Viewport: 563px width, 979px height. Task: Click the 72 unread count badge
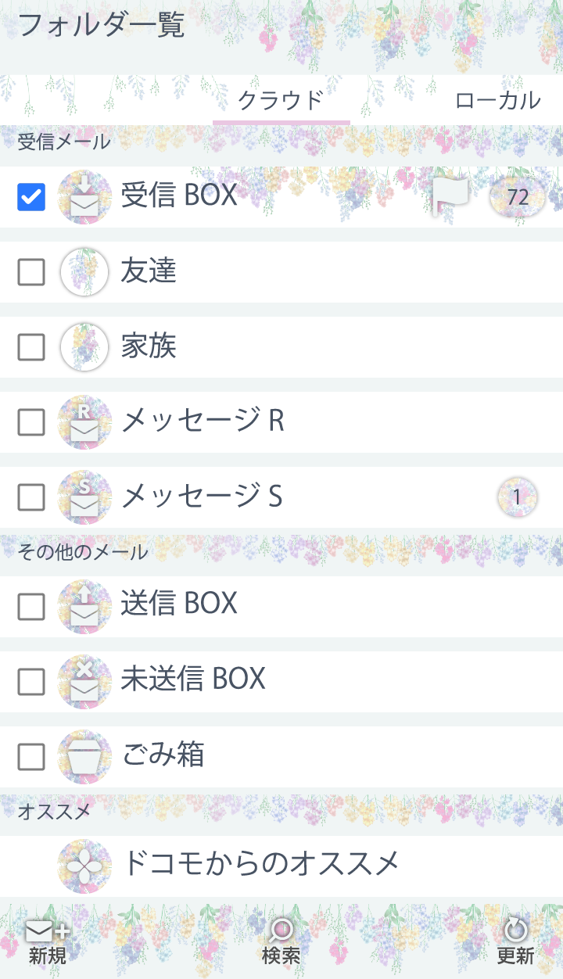pos(518,197)
